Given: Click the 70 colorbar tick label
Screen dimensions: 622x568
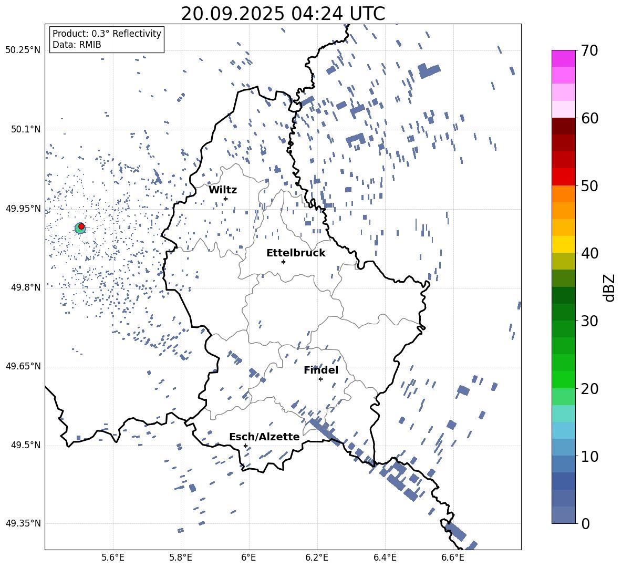Looking at the screenshot, I should tap(589, 51).
